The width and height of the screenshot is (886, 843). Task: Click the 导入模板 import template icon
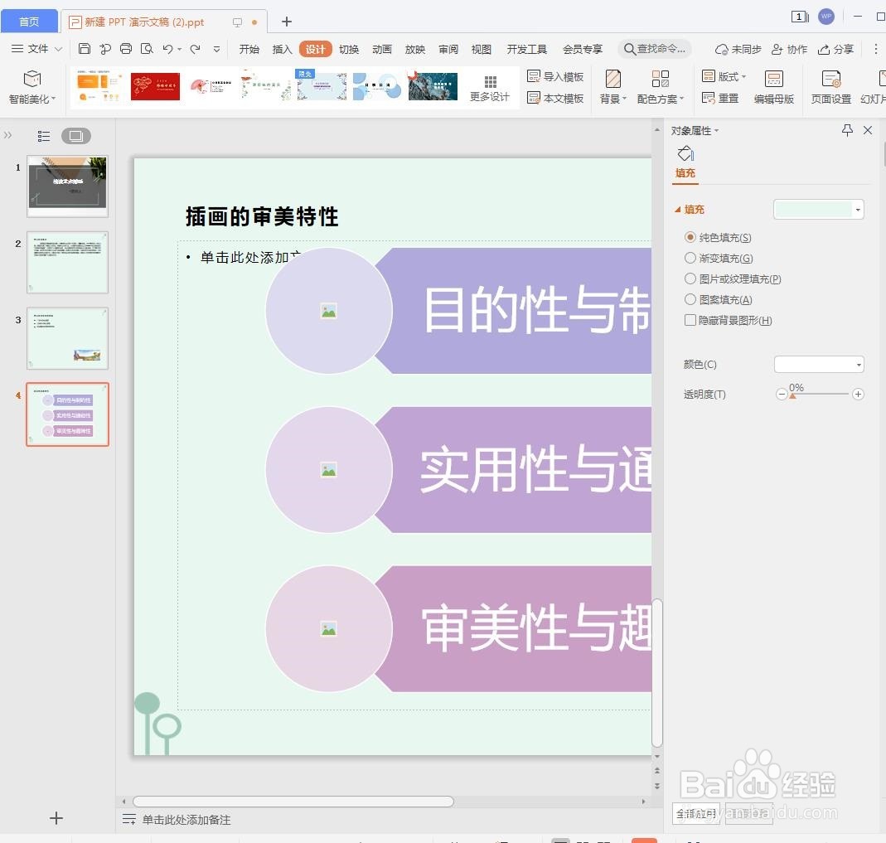557,75
